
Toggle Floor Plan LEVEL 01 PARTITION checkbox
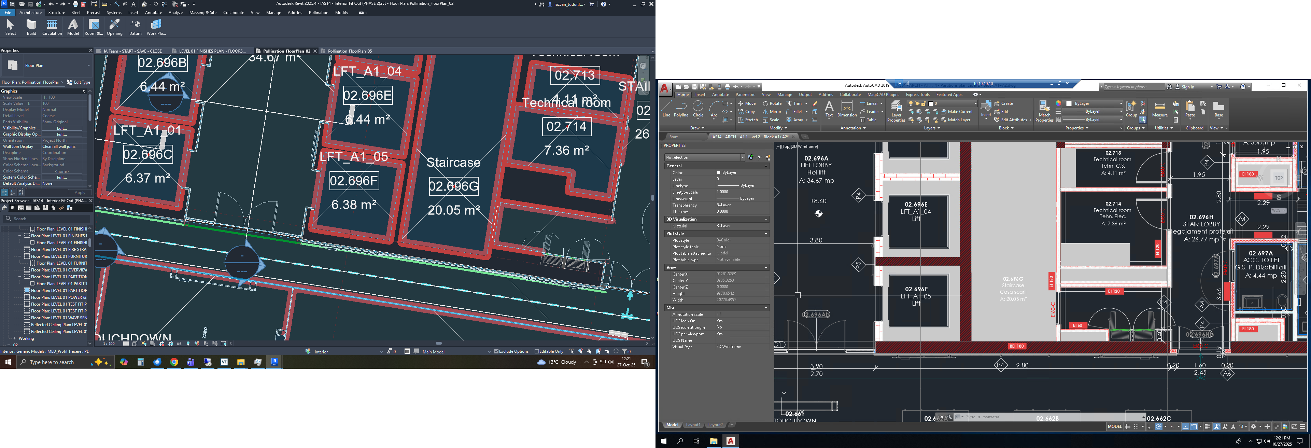click(27, 290)
